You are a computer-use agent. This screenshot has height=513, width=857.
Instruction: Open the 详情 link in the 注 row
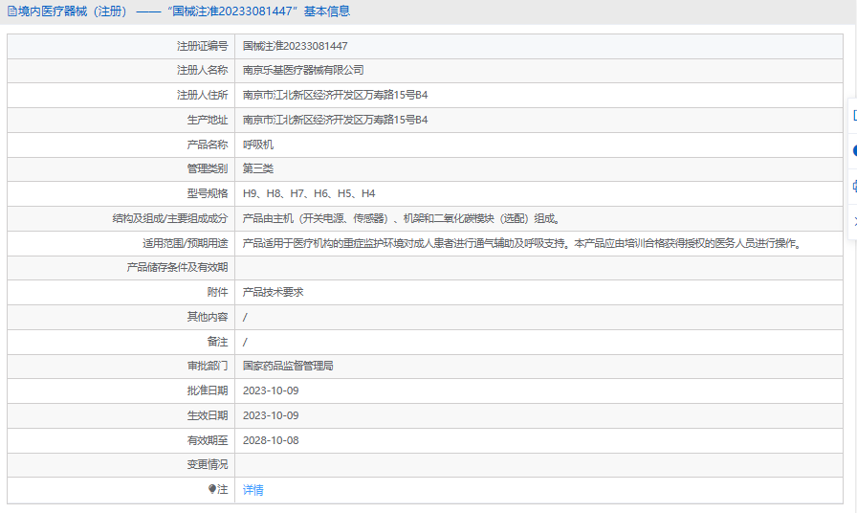[253, 490]
